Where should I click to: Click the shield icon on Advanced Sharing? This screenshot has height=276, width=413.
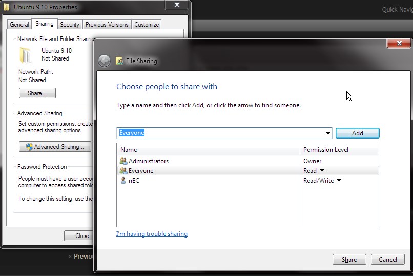point(30,147)
